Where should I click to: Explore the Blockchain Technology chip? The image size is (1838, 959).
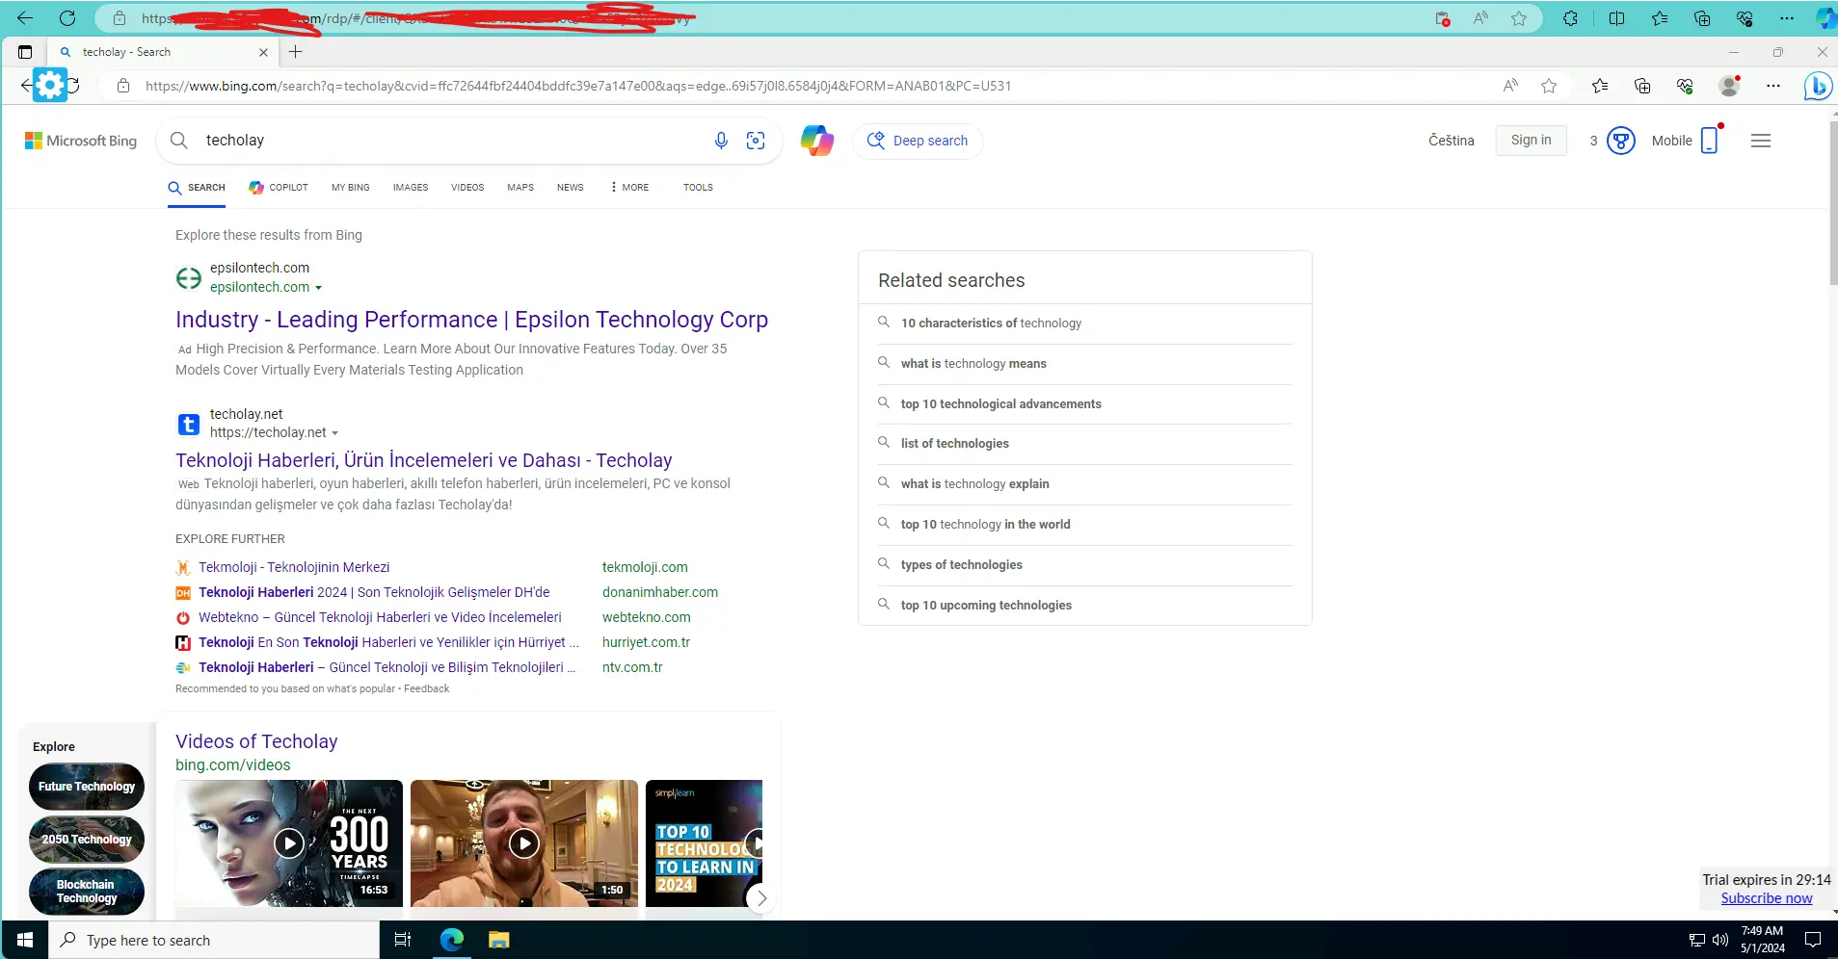[x=87, y=892]
